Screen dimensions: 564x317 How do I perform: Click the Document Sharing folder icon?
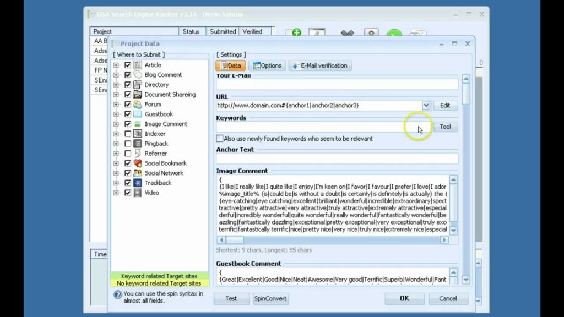point(137,95)
